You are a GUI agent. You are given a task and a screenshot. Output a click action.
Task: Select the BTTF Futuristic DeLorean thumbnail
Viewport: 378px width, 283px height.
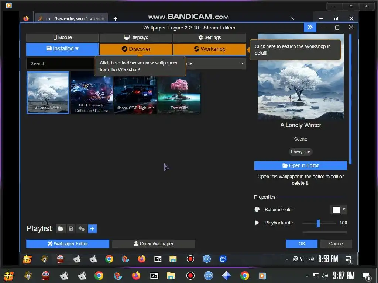pos(92,92)
